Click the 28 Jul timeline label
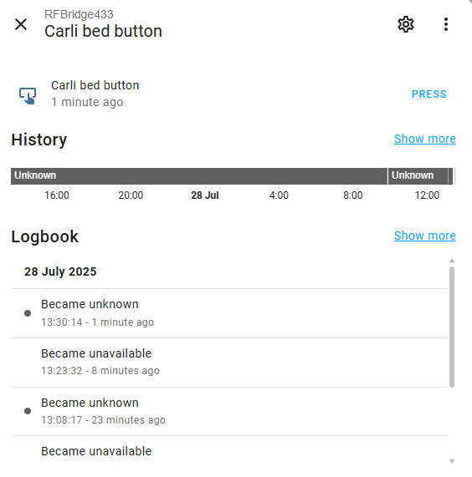 pos(205,195)
